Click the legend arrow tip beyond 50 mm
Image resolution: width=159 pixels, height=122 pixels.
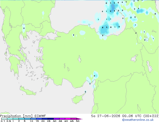pyautogui.click(x=79, y=119)
